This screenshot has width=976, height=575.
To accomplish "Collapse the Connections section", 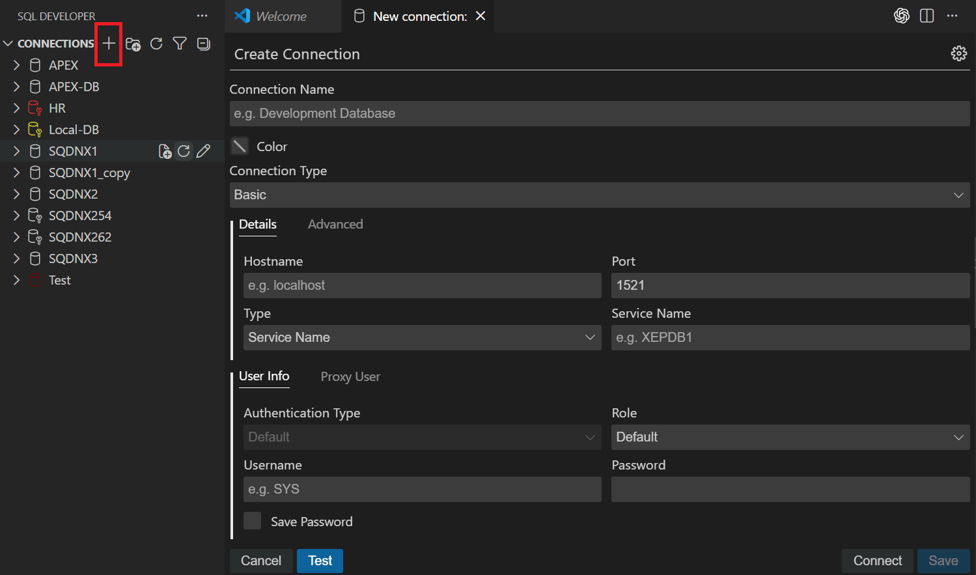I will [x=8, y=44].
